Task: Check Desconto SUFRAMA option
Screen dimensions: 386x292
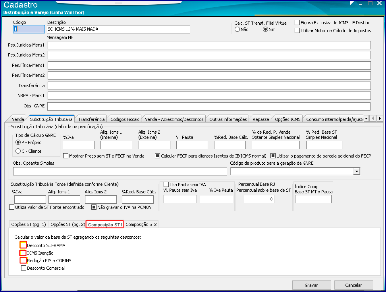Action: coord(23,245)
